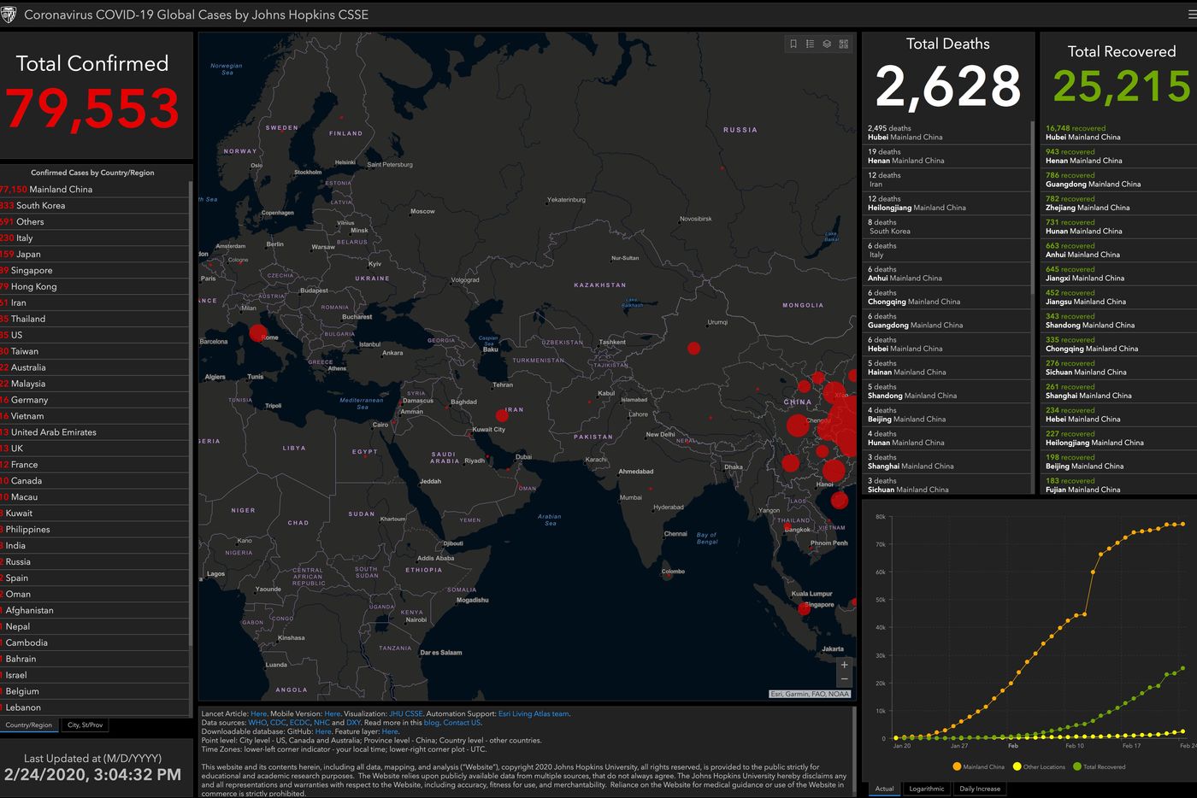Screen dimensions: 1197x798
Task: Select the Logarithmic chart tab
Action: (x=927, y=789)
